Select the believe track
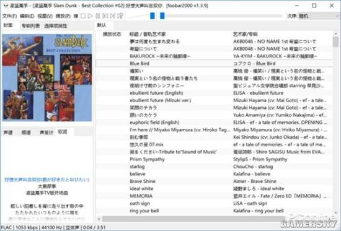Screen dimensions: 341x231 pos(138,174)
